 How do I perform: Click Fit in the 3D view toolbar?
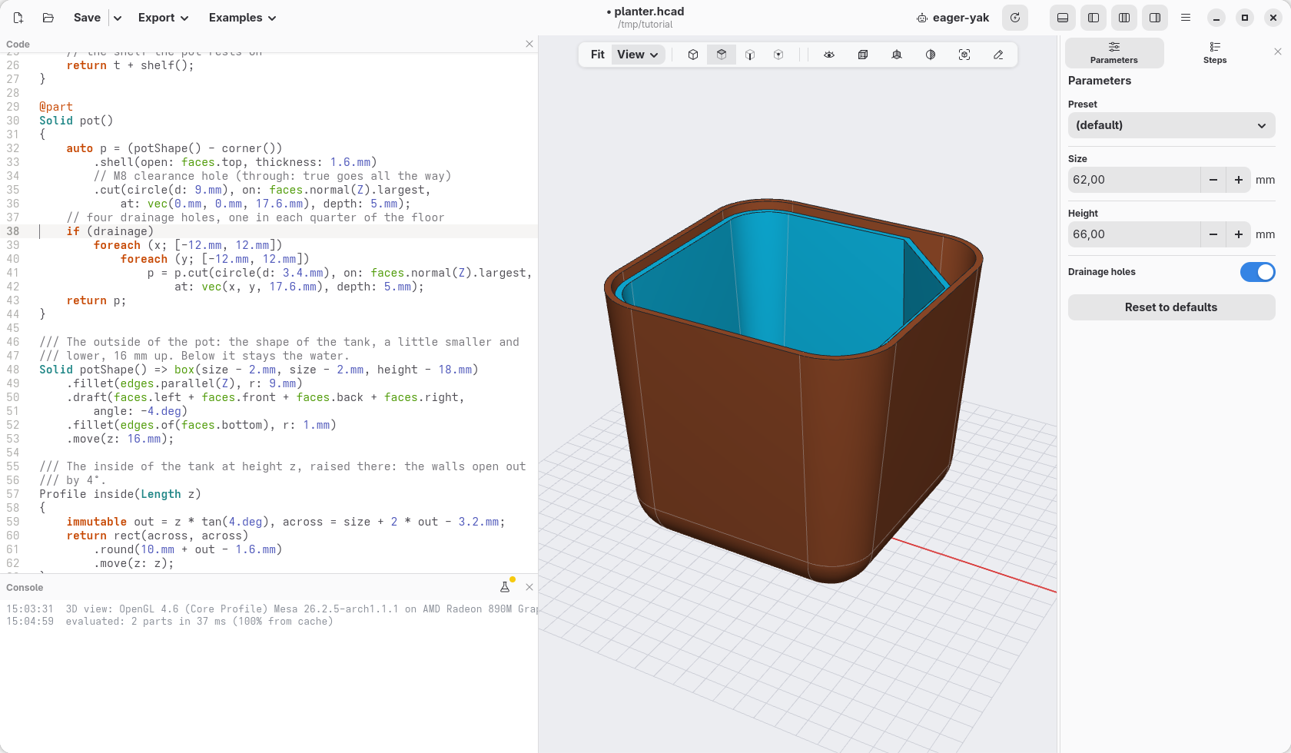[x=597, y=55]
